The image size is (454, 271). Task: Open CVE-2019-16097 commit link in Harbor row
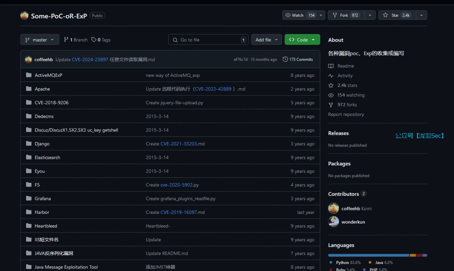(x=179, y=212)
